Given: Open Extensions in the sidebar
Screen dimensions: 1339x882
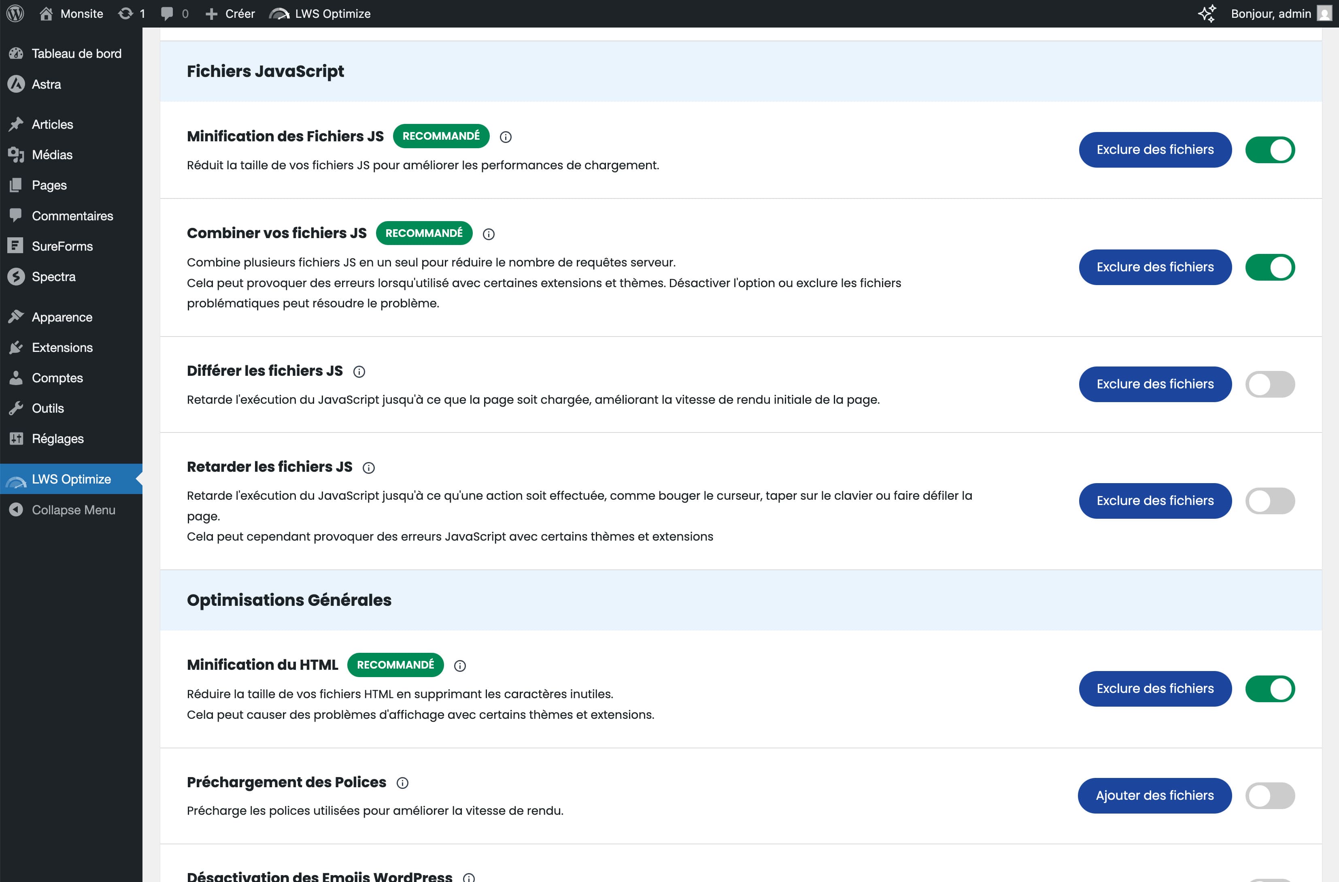Looking at the screenshot, I should [x=62, y=347].
